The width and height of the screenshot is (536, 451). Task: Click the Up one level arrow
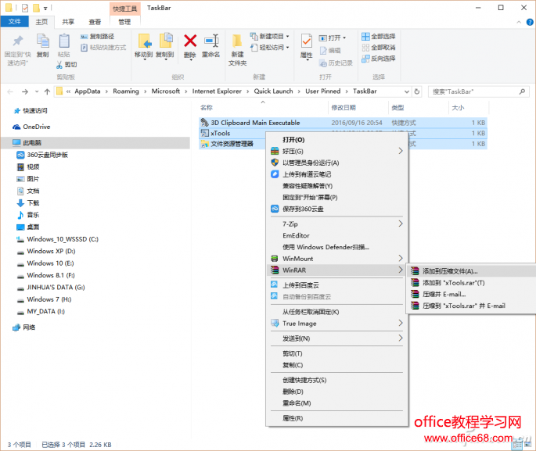47,91
